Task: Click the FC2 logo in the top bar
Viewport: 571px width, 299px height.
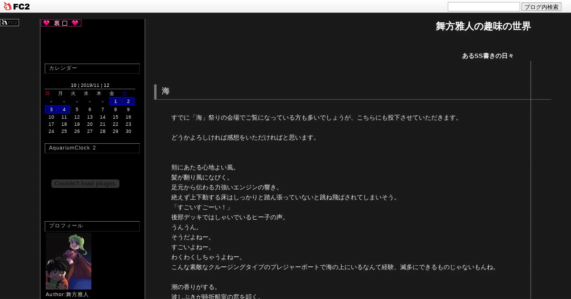Action: click(17, 6)
